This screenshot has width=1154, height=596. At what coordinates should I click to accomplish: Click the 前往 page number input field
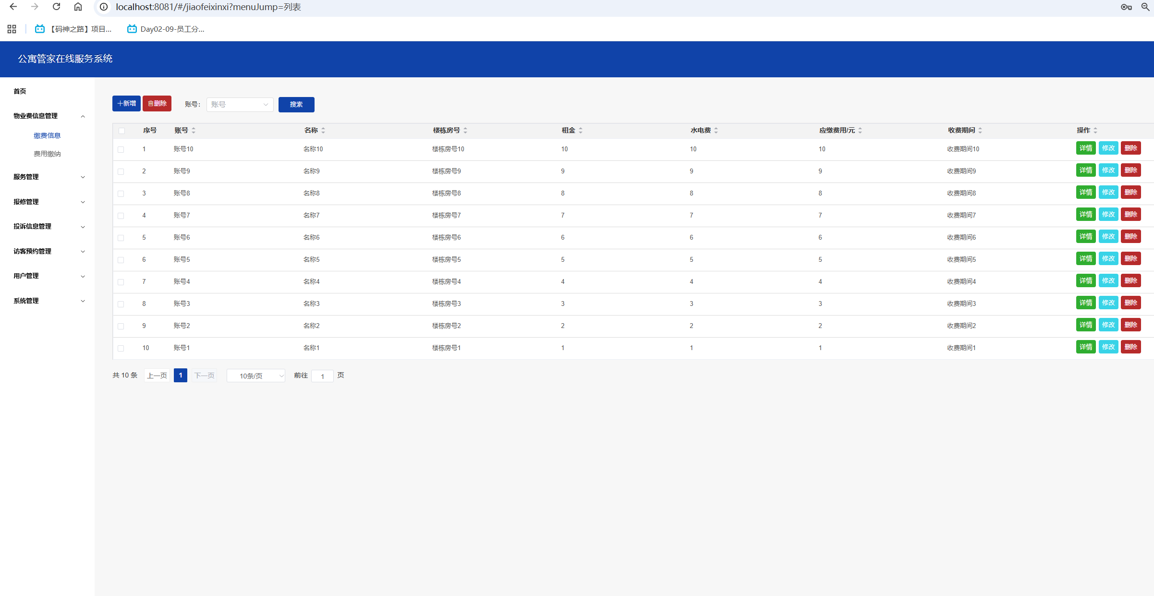click(322, 376)
